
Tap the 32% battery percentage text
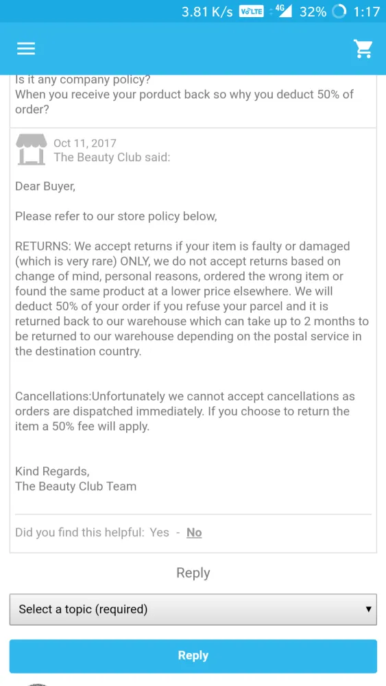(x=313, y=12)
